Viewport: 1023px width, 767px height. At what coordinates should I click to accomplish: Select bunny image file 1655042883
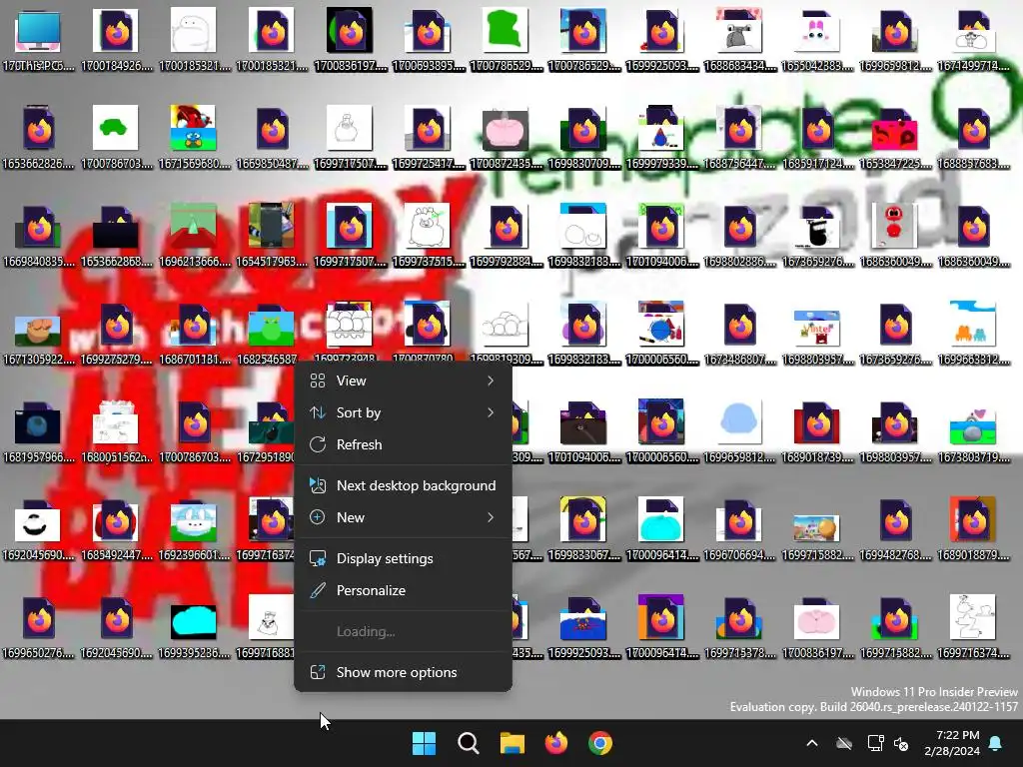[x=817, y=40]
